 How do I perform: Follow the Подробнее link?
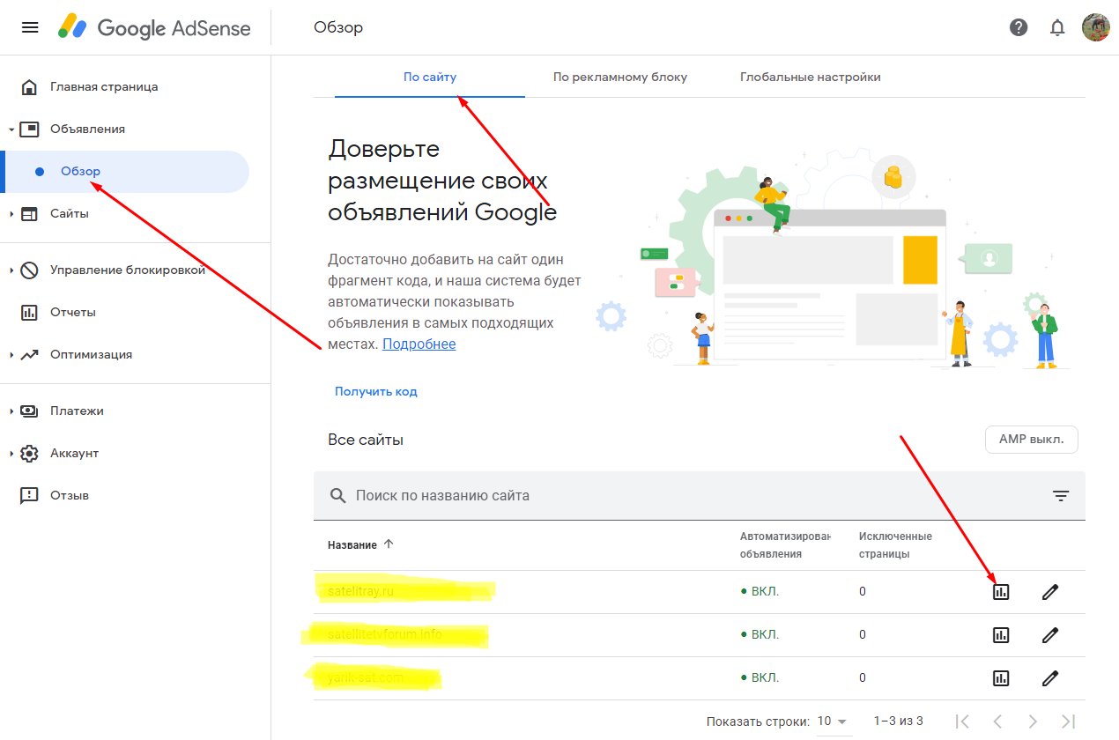419,344
